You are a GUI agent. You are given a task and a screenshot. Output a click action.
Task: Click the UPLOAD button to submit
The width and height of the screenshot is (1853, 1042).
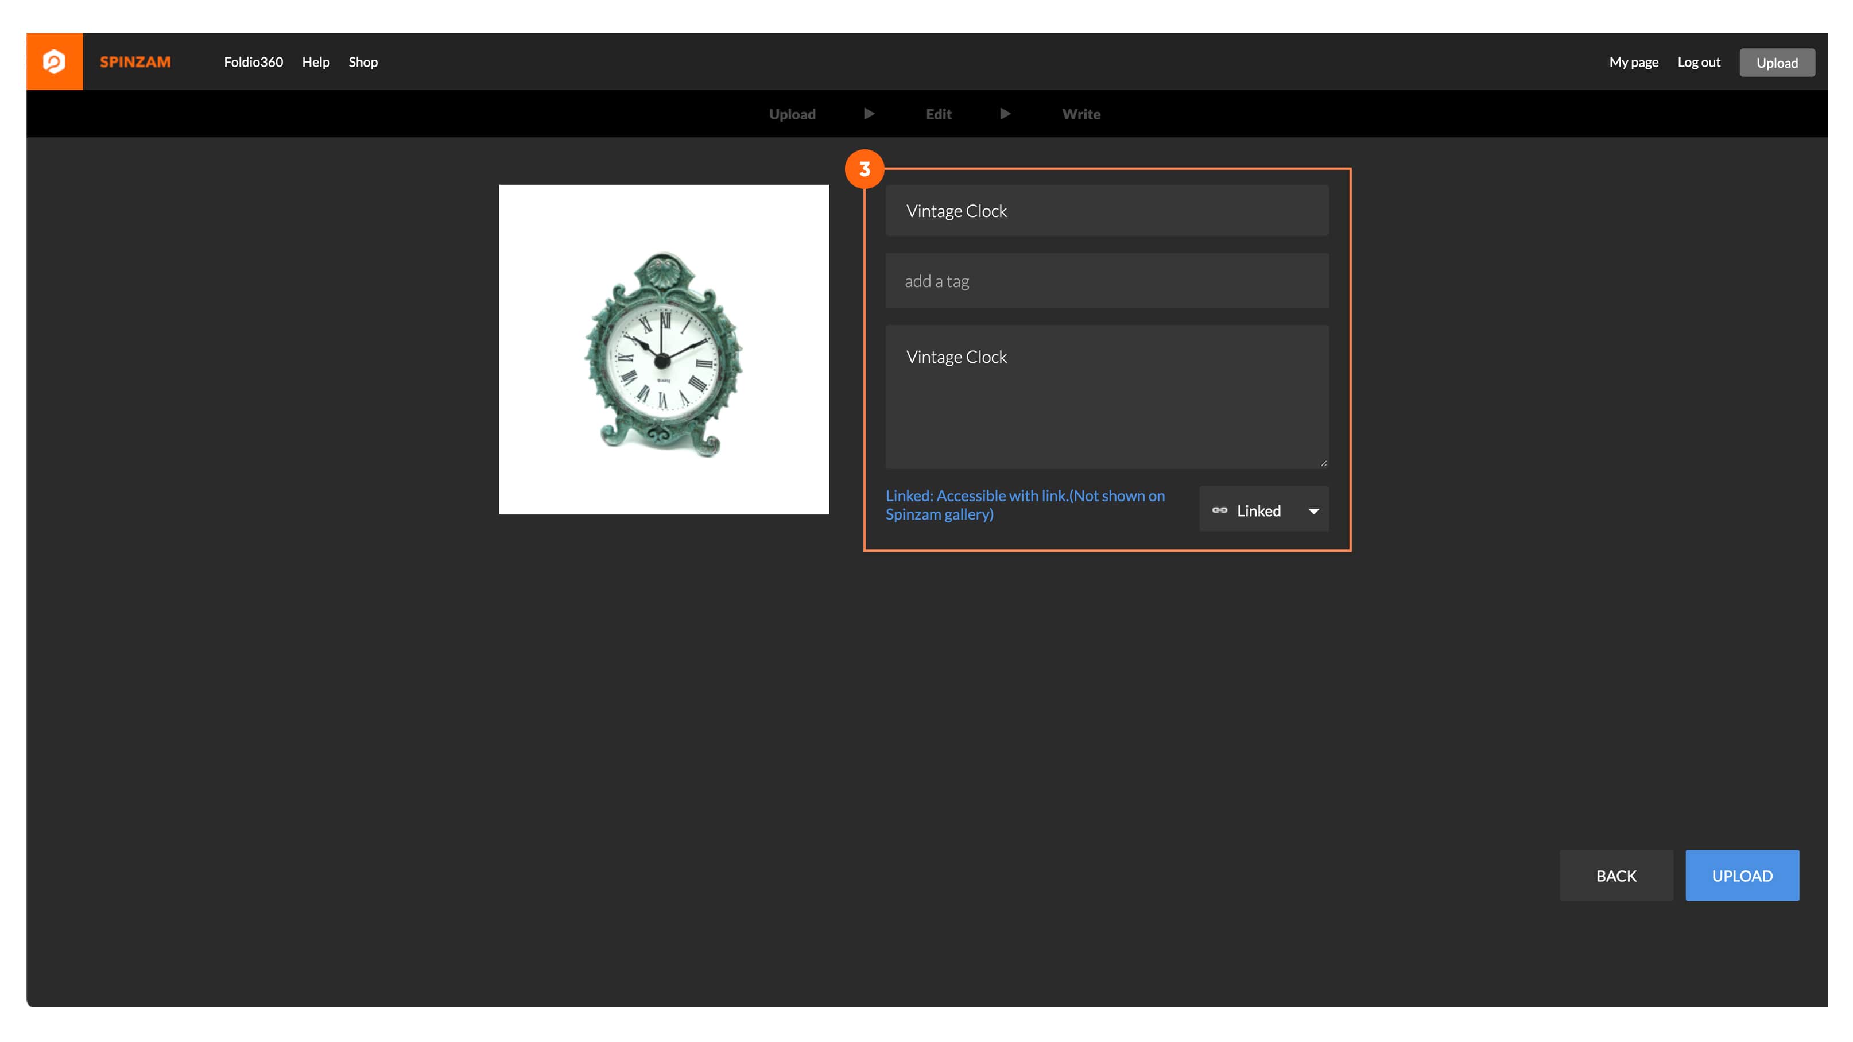tap(1741, 876)
